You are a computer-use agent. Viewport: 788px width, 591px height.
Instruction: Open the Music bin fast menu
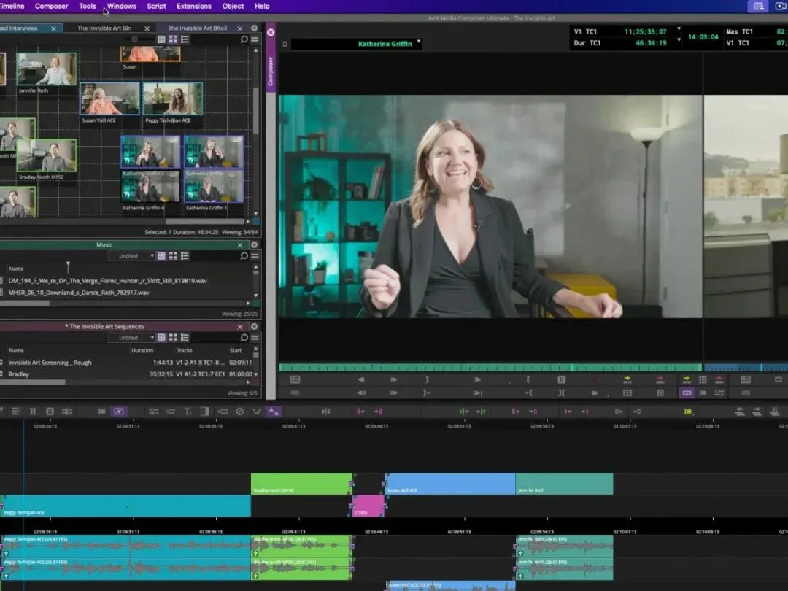pyautogui.click(x=255, y=256)
